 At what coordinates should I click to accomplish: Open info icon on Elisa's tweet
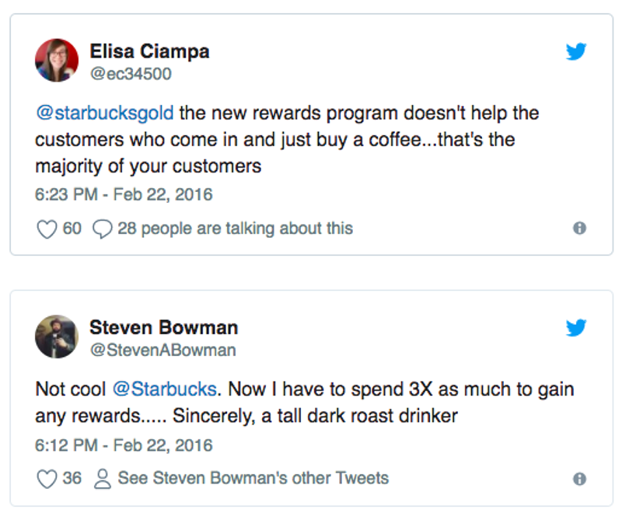point(579,229)
